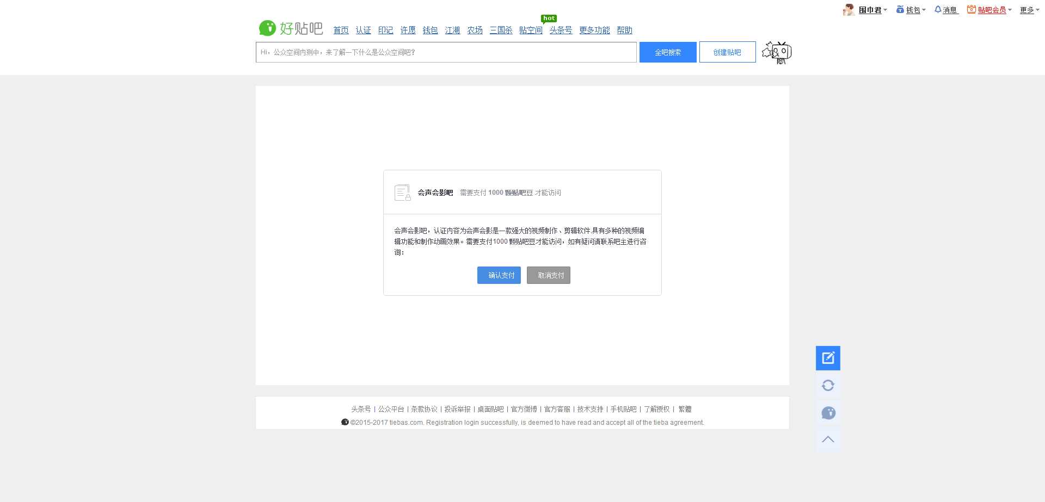Open 农场 in the navigation
The width and height of the screenshot is (1045, 502).
pos(475,30)
